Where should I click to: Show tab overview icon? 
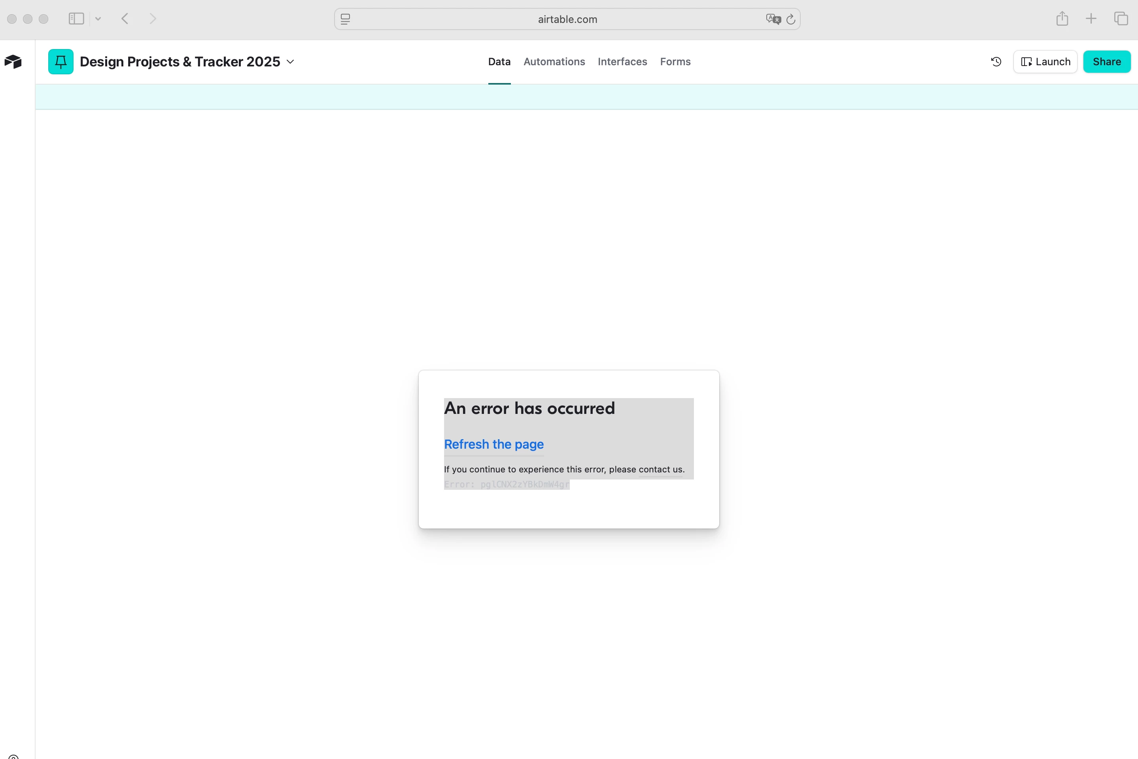point(1121,19)
